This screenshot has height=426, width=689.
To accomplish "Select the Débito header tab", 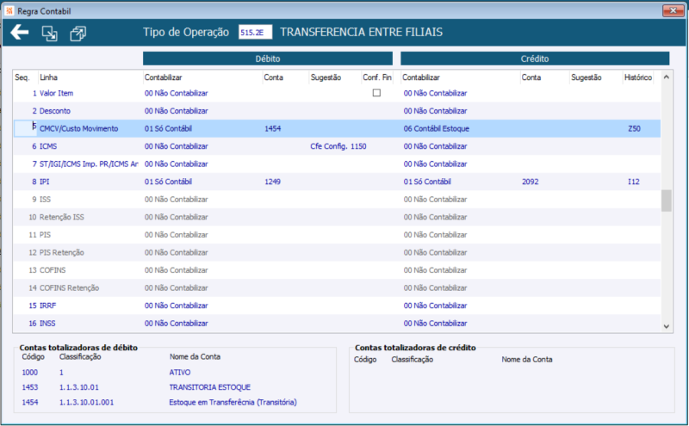I will point(268,59).
